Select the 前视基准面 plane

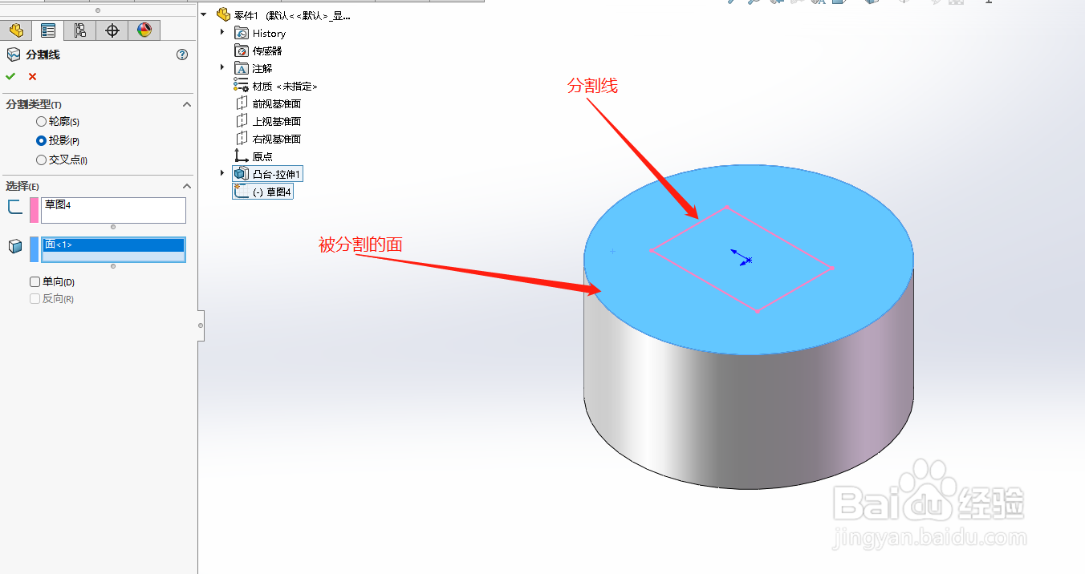[268, 103]
